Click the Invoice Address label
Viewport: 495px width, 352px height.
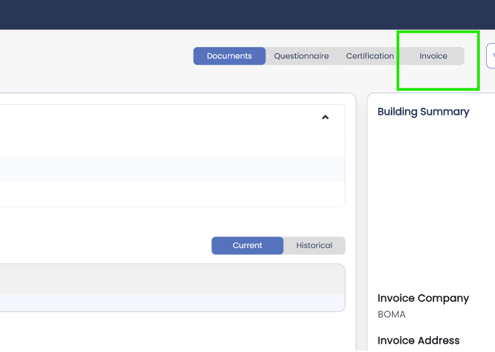pos(419,341)
